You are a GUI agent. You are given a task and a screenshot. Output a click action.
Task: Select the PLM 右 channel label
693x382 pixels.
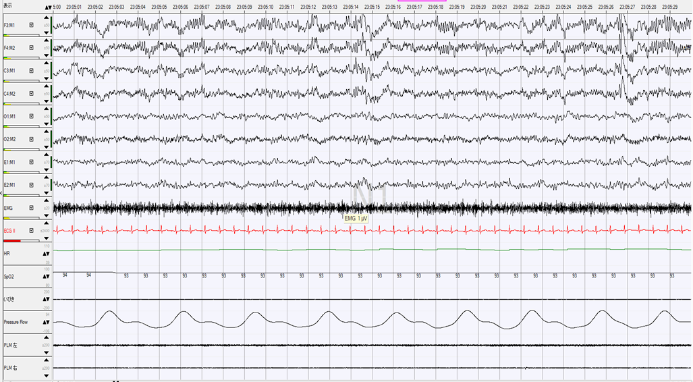coord(10,368)
